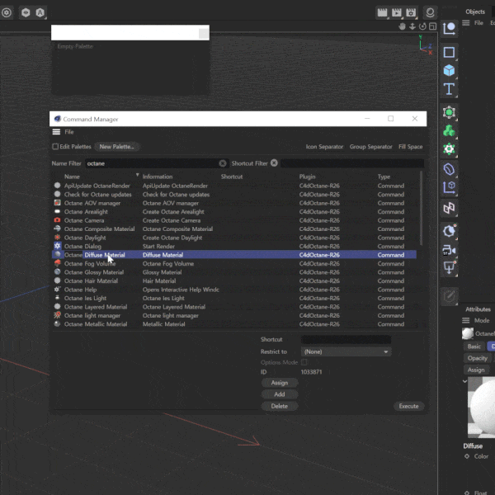Select the Octane Layered Material row
495x495 pixels.
click(x=234, y=307)
